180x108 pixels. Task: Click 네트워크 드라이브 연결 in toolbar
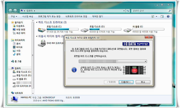76,16
